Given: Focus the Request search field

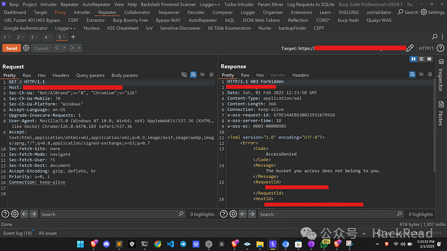Looking at the screenshot, I should 112,214.
